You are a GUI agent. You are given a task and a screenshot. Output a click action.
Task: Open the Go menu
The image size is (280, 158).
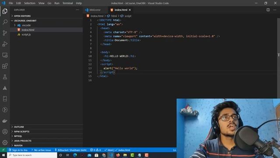tap(49, 3)
